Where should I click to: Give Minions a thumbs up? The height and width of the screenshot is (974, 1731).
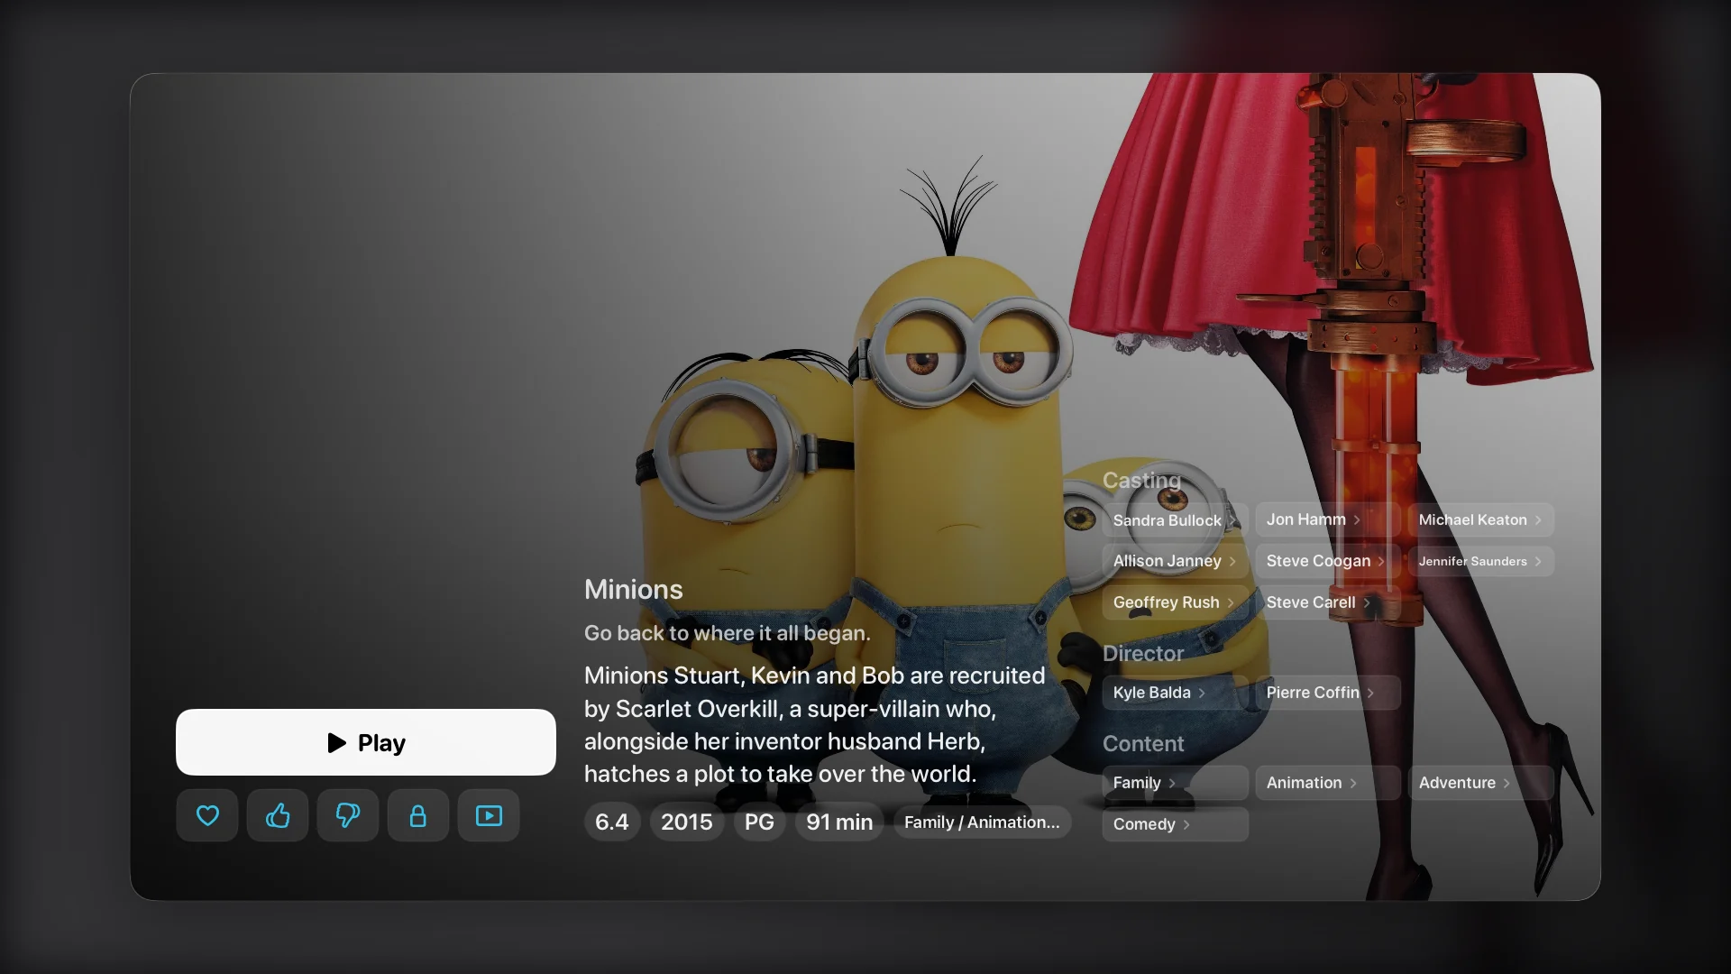click(278, 815)
